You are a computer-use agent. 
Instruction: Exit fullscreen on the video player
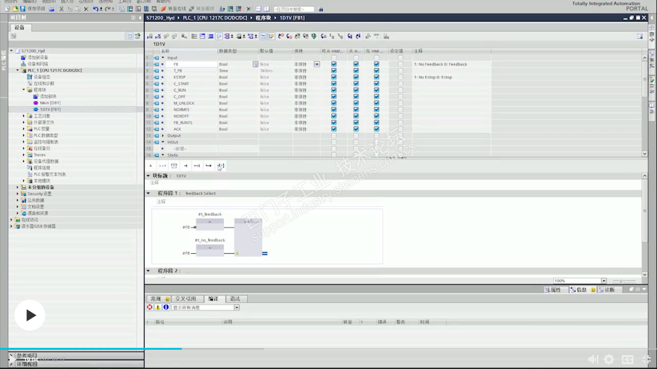coord(646,359)
